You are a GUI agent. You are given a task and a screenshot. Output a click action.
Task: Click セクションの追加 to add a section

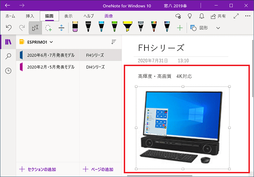click(37, 170)
